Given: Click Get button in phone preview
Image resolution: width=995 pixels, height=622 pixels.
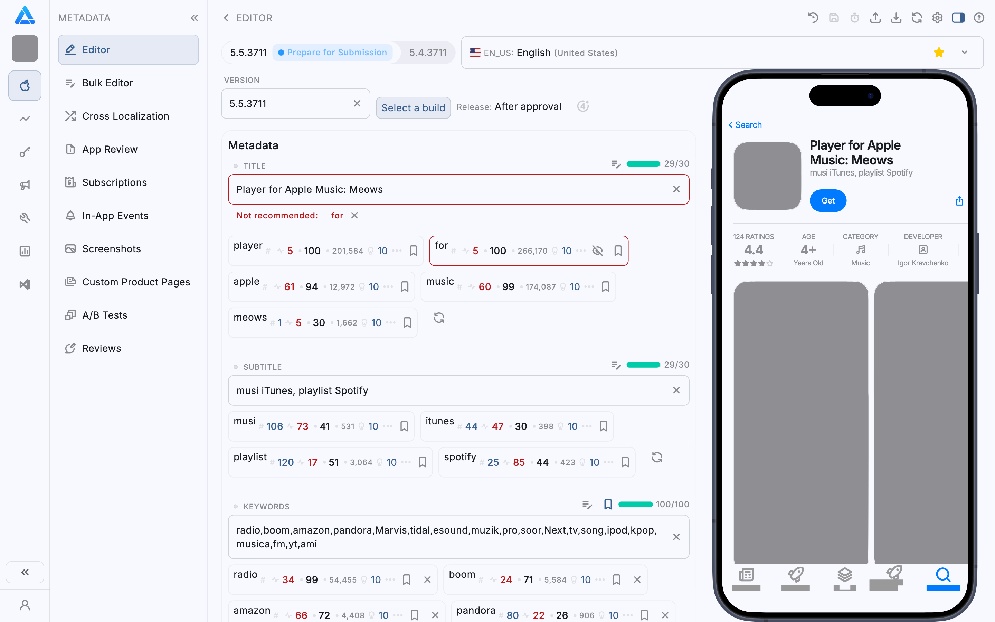Looking at the screenshot, I should click(828, 201).
